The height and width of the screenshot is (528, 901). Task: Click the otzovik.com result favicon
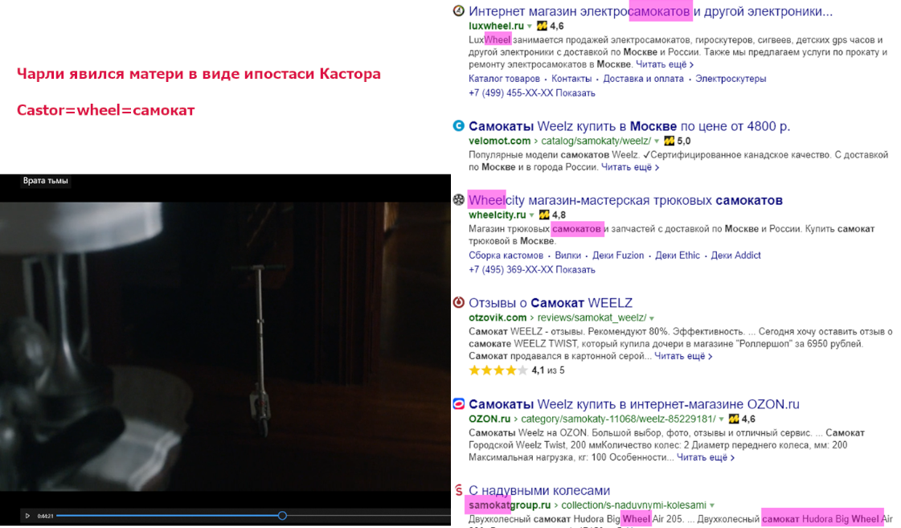click(459, 303)
